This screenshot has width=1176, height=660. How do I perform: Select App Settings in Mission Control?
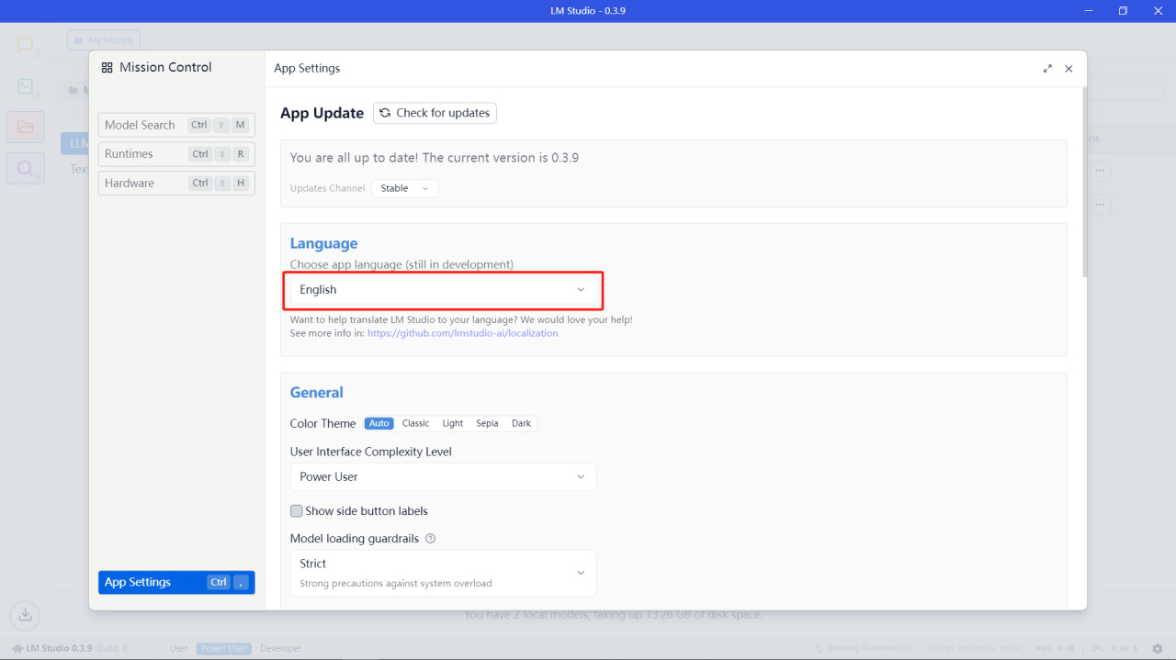176,582
